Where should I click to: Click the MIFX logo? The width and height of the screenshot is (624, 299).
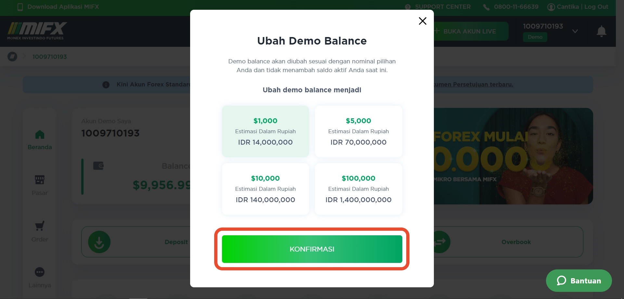tap(37, 31)
